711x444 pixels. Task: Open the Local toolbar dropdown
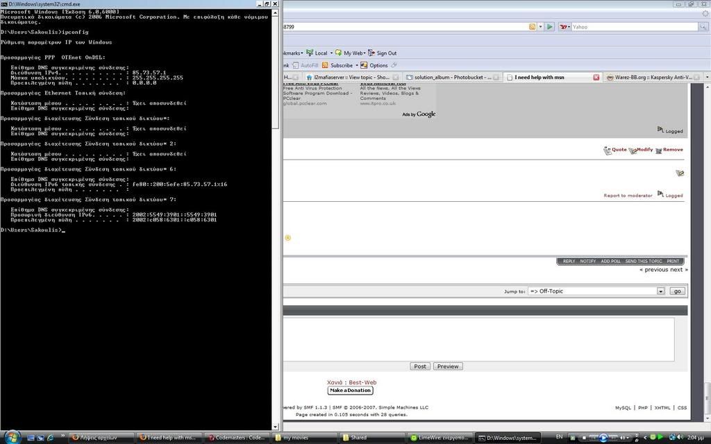click(331, 53)
